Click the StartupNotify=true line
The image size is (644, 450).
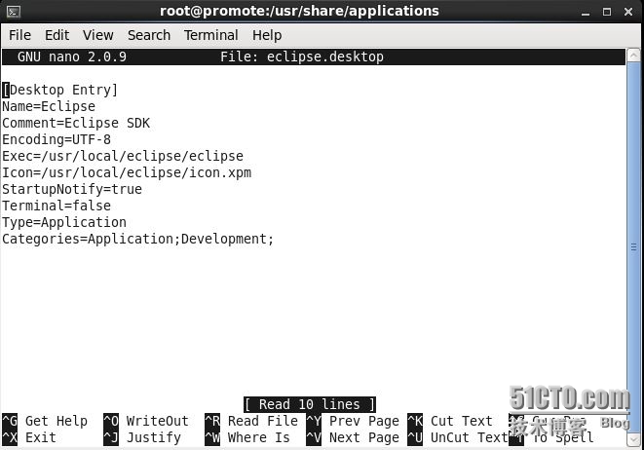[x=72, y=189]
